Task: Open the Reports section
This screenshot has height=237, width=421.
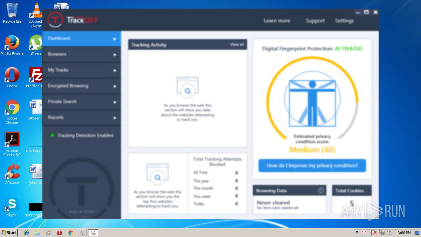Action: coord(82,118)
